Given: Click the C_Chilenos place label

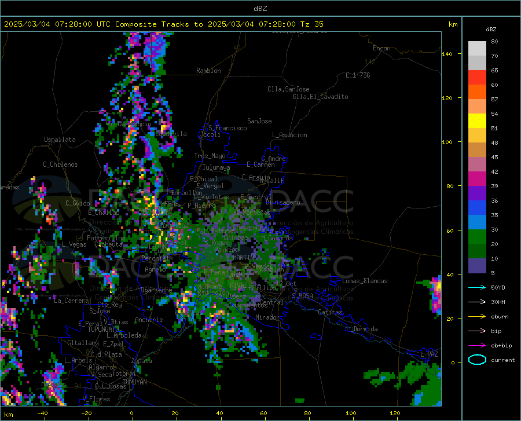Looking at the screenshot, I should point(60,164).
